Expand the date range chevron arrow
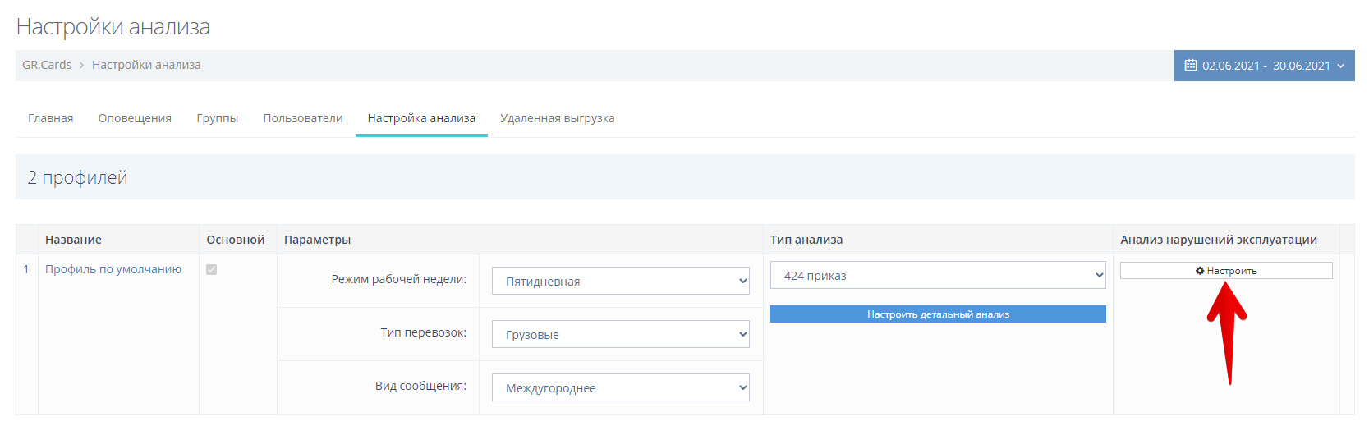This screenshot has height=435, width=1369. [x=1341, y=66]
